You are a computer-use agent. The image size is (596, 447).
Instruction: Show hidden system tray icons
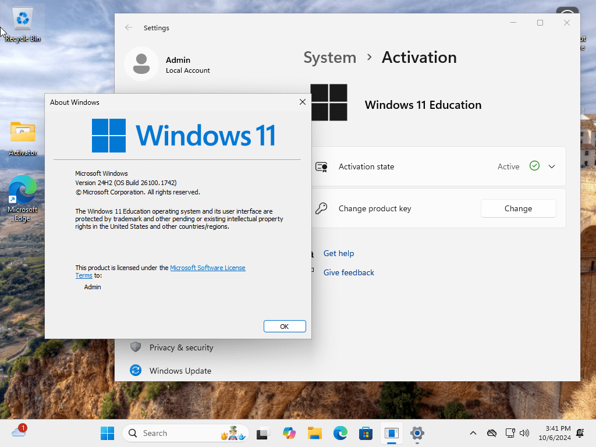pos(473,433)
